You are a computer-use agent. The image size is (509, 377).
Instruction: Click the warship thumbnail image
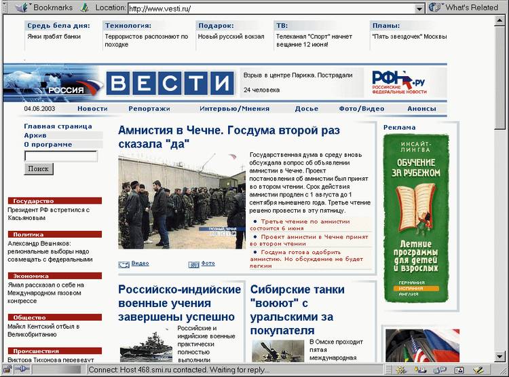point(146,345)
